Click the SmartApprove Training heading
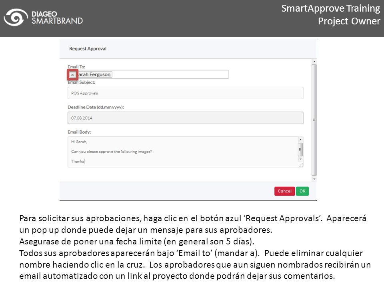Screen dimensions: 384x288 point(331,8)
